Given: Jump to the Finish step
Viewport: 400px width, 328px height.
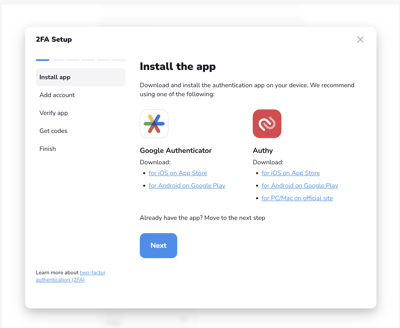Looking at the screenshot, I should (47, 149).
